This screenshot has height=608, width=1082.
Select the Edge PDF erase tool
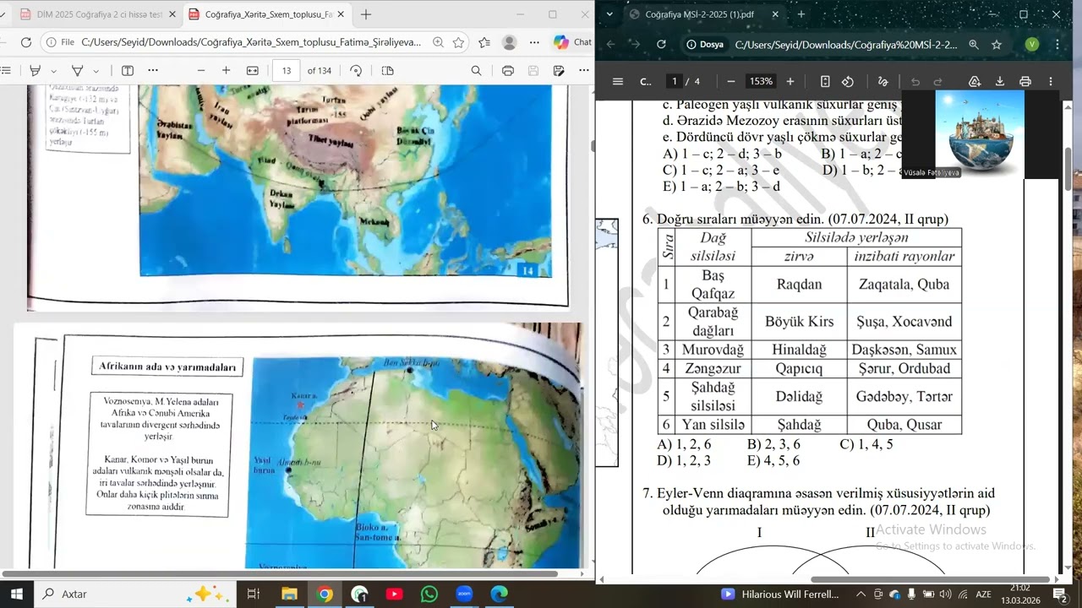(78, 71)
